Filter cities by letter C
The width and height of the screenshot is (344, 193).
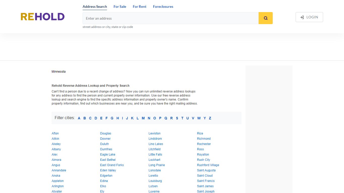click(x=90, y=118)
